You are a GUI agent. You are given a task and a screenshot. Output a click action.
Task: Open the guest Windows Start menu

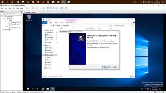pyautogui.click(x=28, y=89)
